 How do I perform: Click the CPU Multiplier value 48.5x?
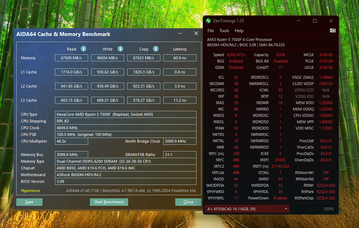point(72,141)
